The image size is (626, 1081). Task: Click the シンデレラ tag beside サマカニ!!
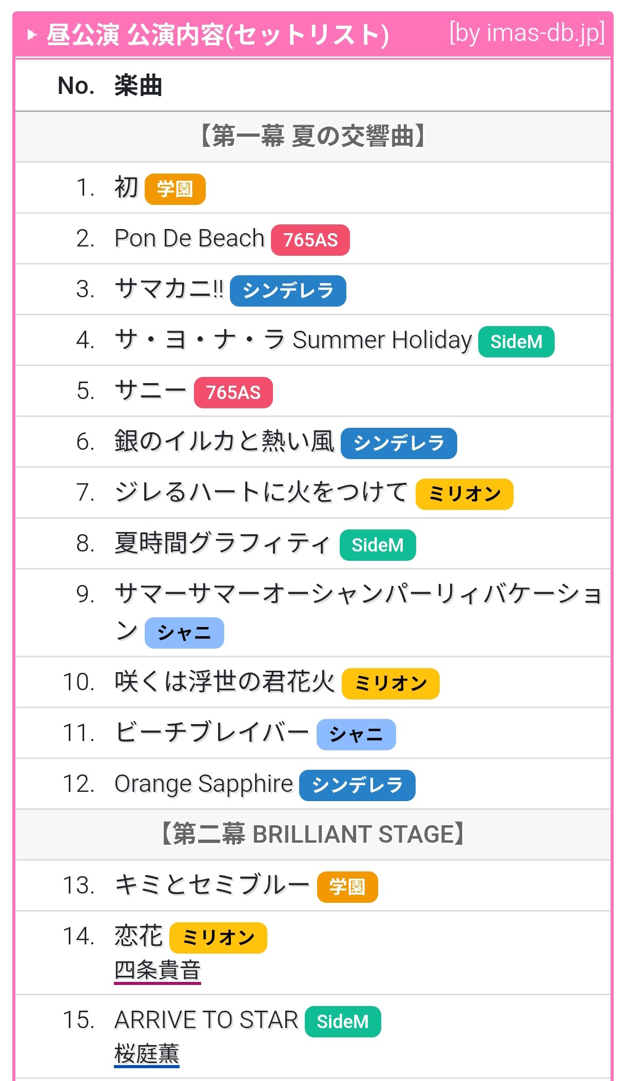tap(288, 291)
